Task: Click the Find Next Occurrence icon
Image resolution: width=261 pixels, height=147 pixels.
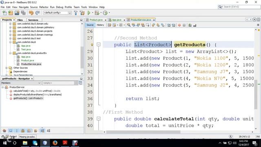Action: (138, 25)
